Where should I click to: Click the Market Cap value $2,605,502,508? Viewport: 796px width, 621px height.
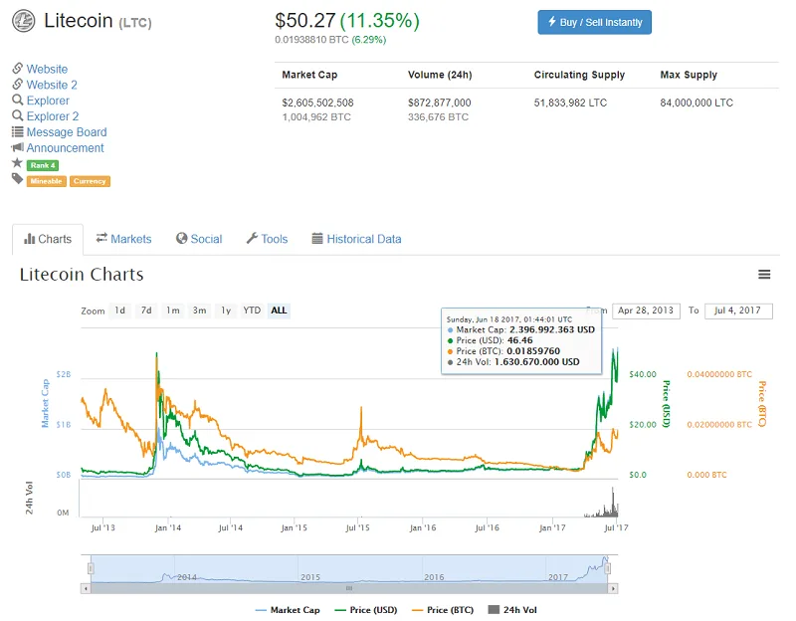click(x=317, y=103)
